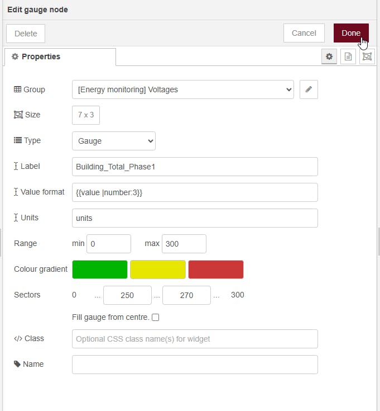The image size is (380, 411).
Task: Pick the yellow gradient colour
Action: coord(158,269)
